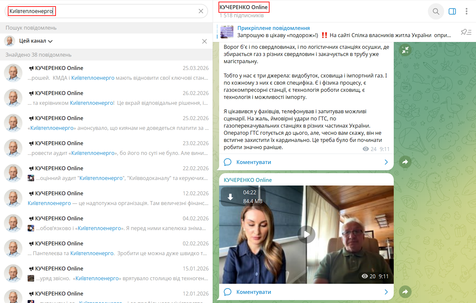
Task: Open the three-dot more options menu
Action: coord(466,11)
